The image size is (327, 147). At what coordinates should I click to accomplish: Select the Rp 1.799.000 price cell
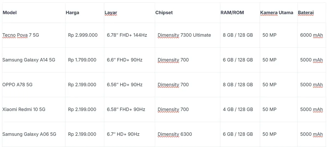(82, 60)
